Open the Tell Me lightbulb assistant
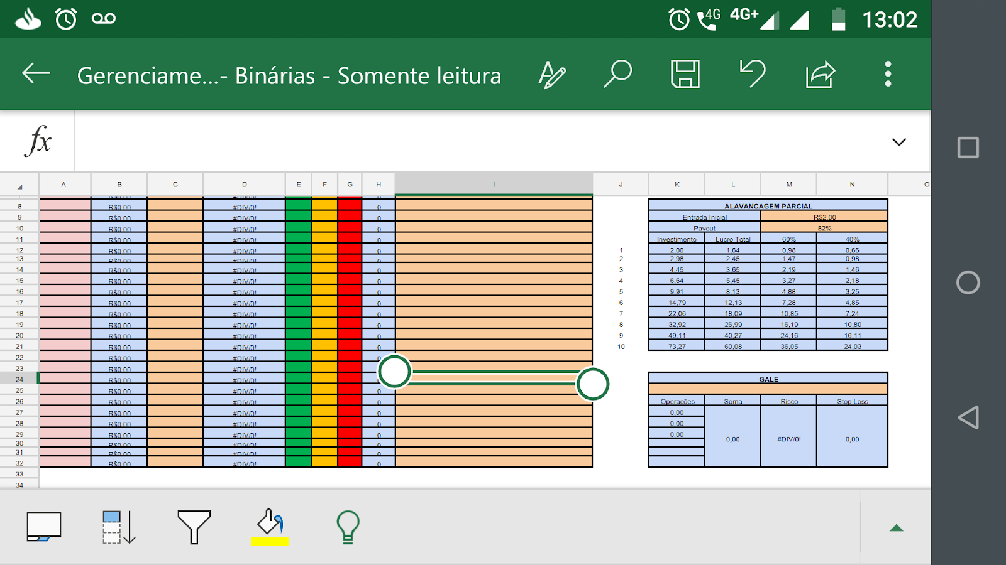 click(348, 527)
